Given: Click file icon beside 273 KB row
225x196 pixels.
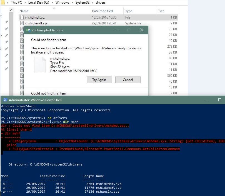Looking at the screenshot, I should [x=22, y=47].
